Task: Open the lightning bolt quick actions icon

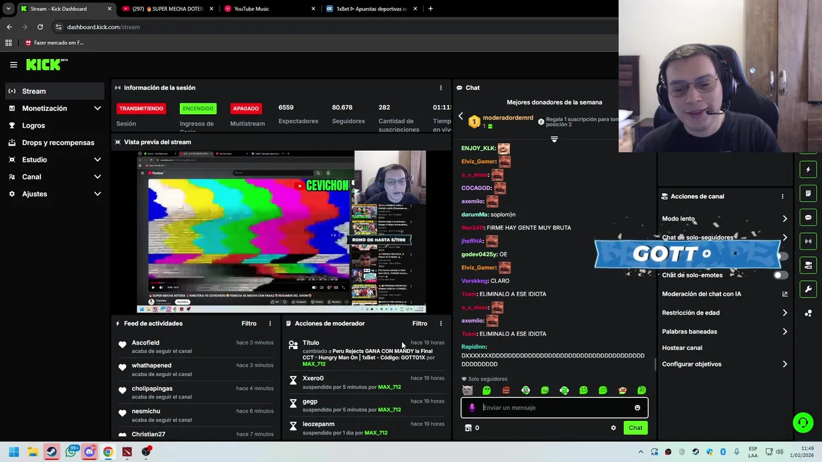Action: [x=808, y=169]
